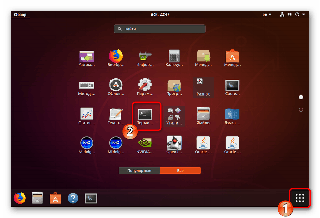Open Help question mark in dock
The width and height of the screenshot is (320, 218).
click(x=73, y=198)
